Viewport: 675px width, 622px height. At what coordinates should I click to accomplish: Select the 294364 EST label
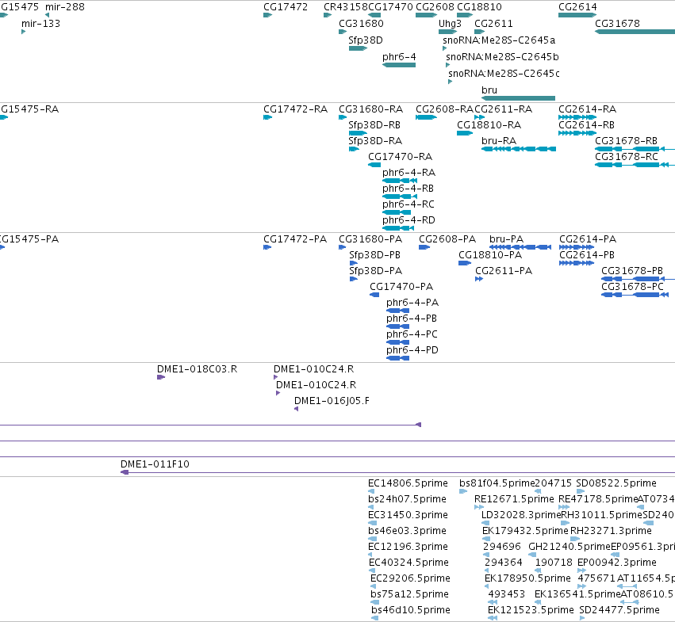(x=503, y=563)
